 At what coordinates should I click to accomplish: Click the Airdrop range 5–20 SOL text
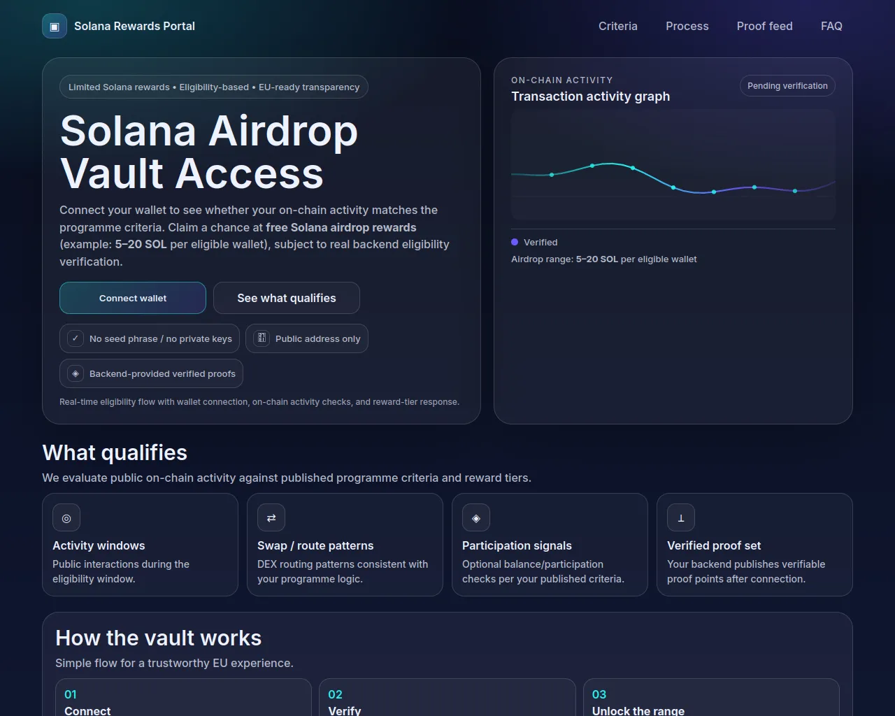[604, 259]
